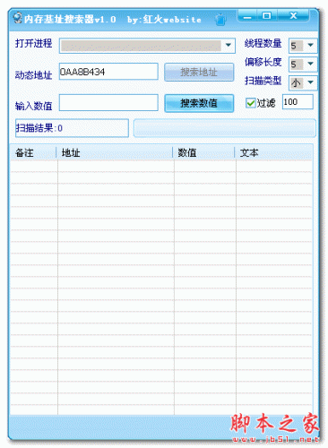Click the 搜索数值 button

(x=199, y=103)
